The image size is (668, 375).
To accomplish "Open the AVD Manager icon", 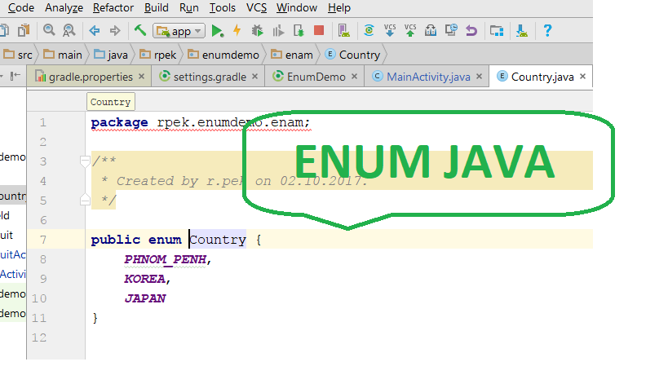I will [344, 31].
